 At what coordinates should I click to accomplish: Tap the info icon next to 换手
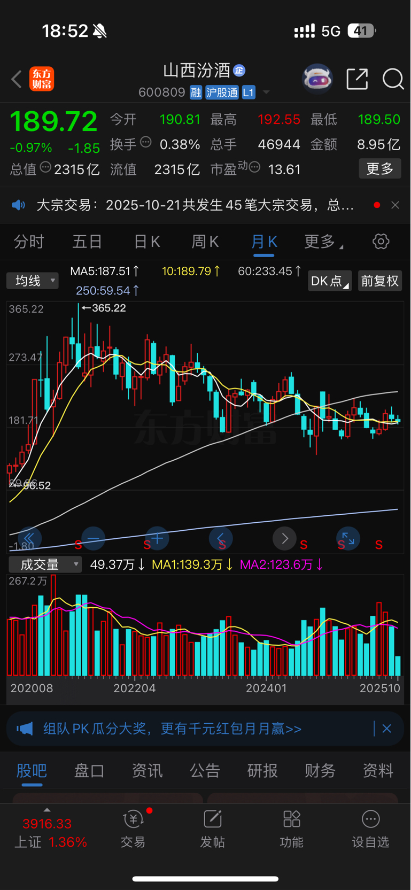point(146,142)
